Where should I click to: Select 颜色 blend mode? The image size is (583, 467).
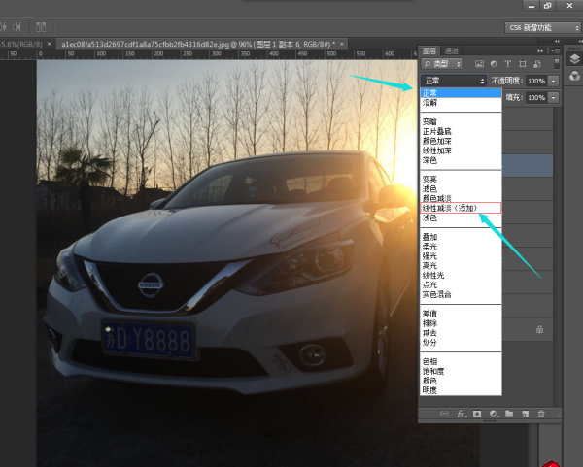click(x=461, y=381)
